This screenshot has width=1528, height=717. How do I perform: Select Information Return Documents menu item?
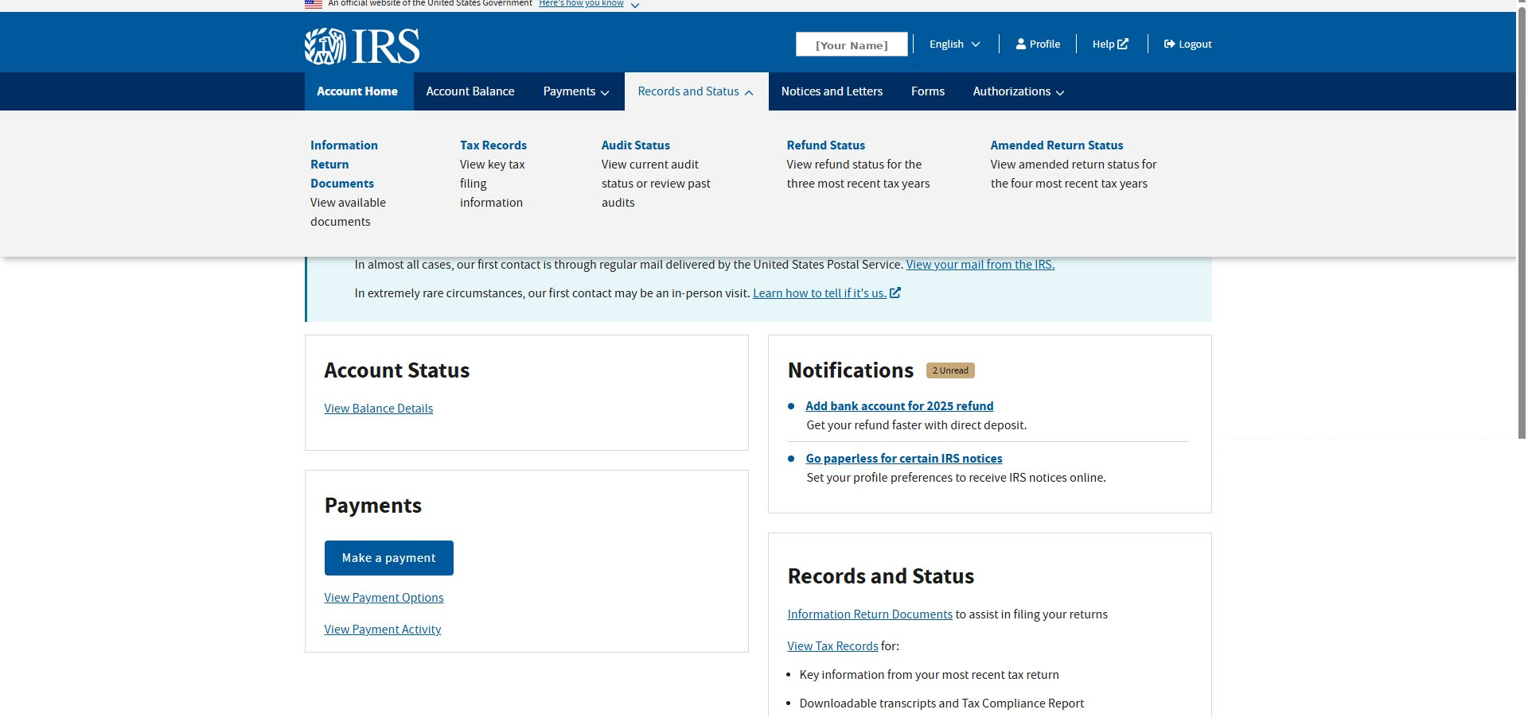(344, 164)
